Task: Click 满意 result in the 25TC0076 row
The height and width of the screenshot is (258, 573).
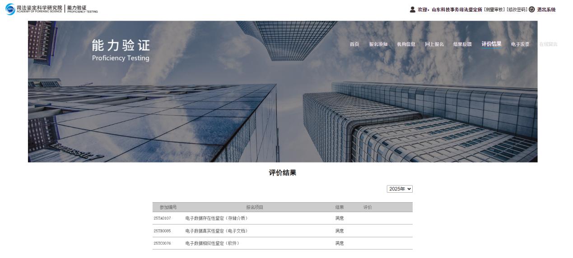Action: coord(340,244)
